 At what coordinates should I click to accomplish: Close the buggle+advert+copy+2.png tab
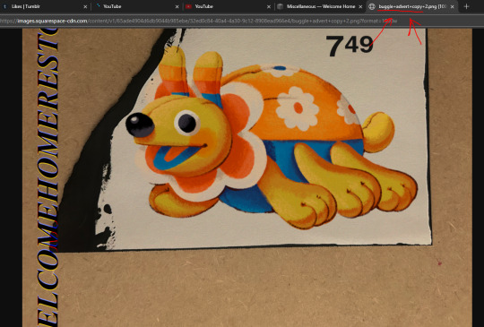(x=453, y=7)
